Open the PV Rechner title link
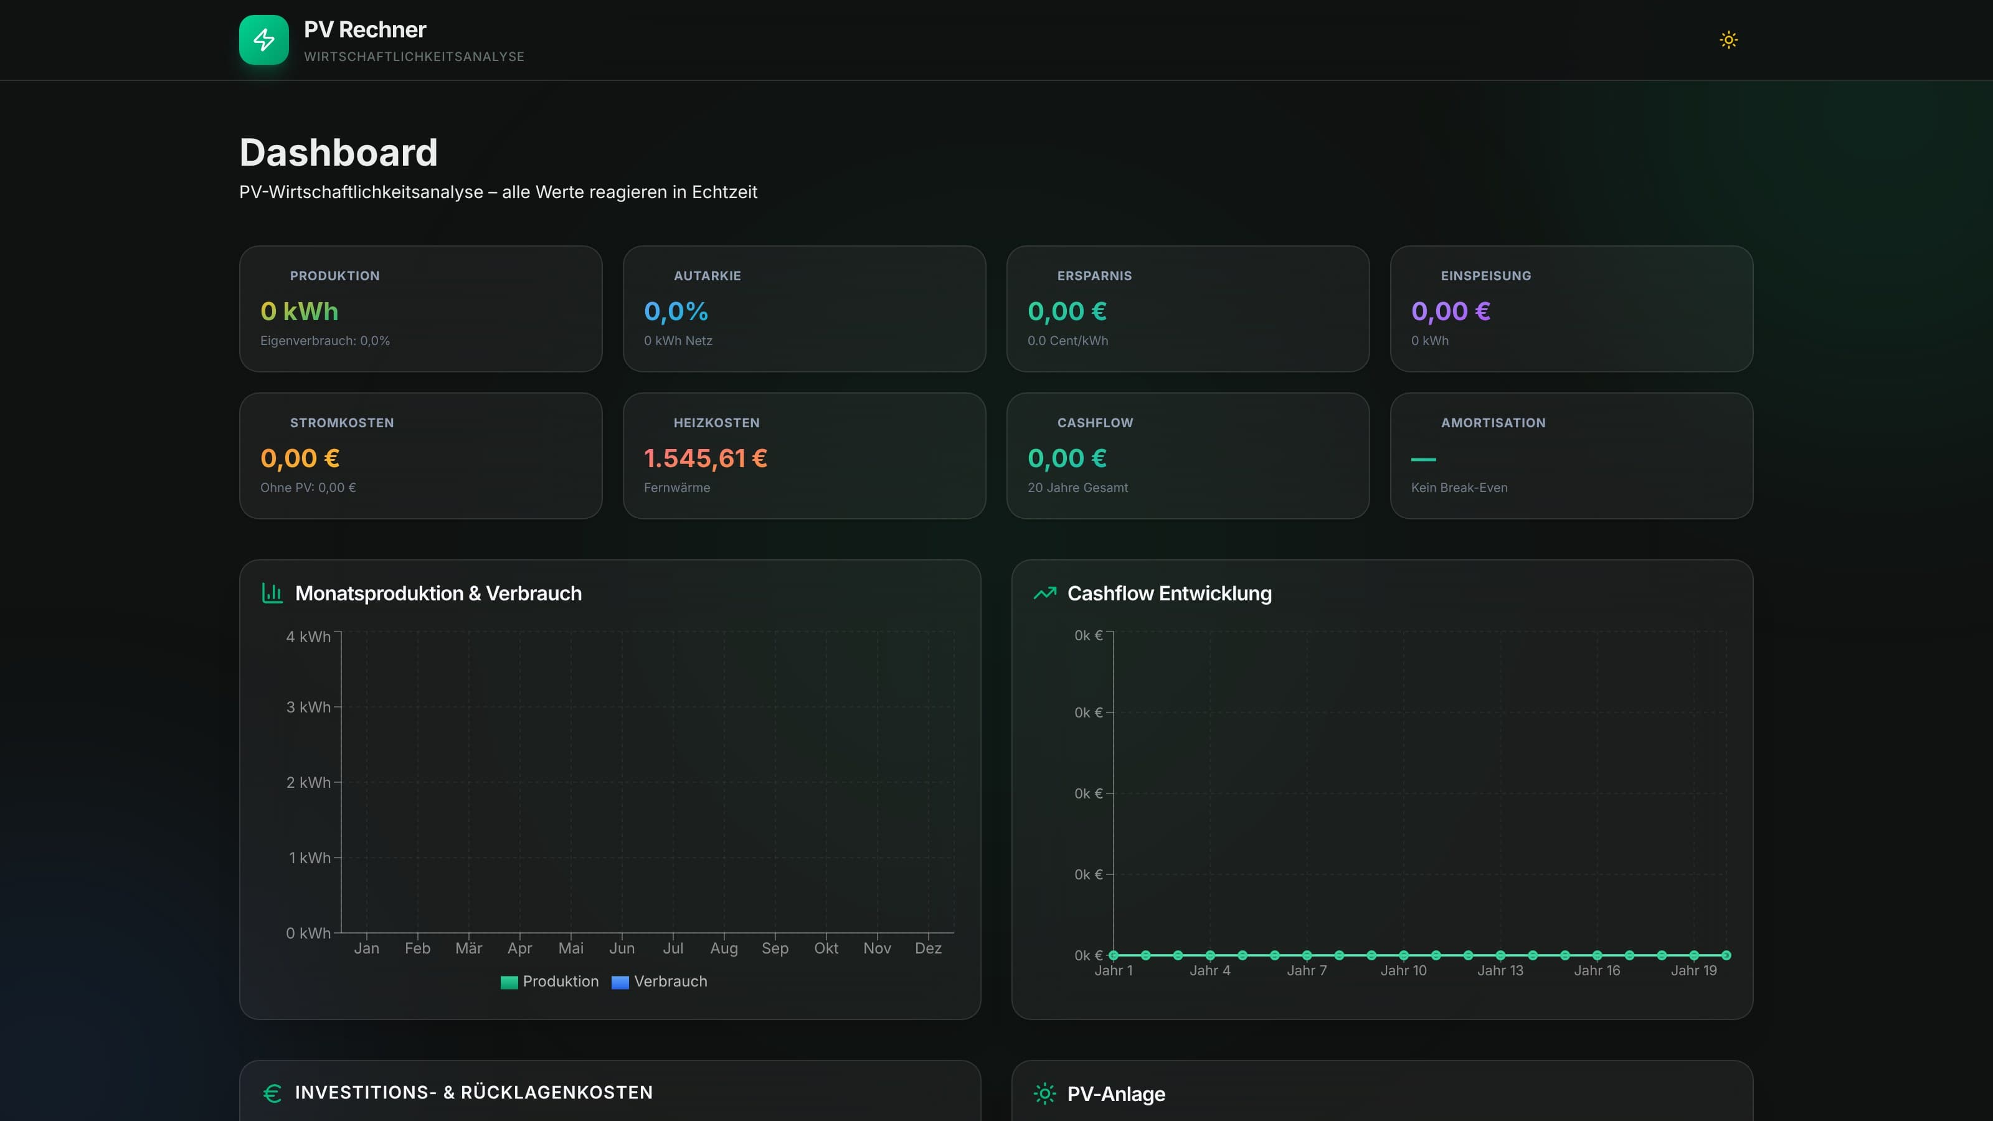 pyautogui.click(x=364, y=29)
